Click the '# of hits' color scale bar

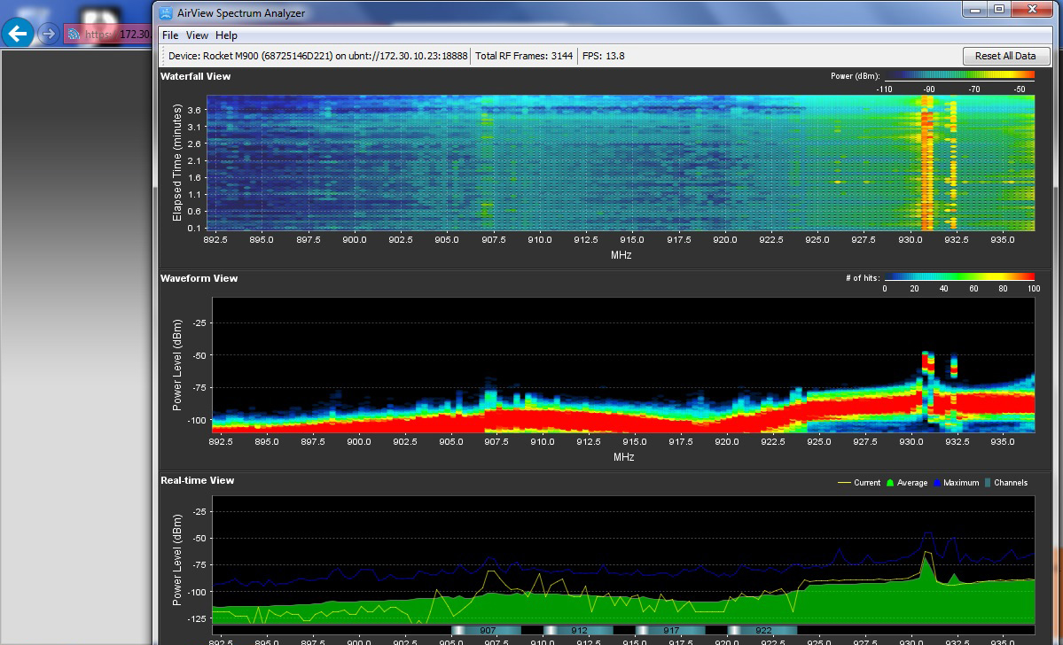pyautogui.click(x=959, y=277)
